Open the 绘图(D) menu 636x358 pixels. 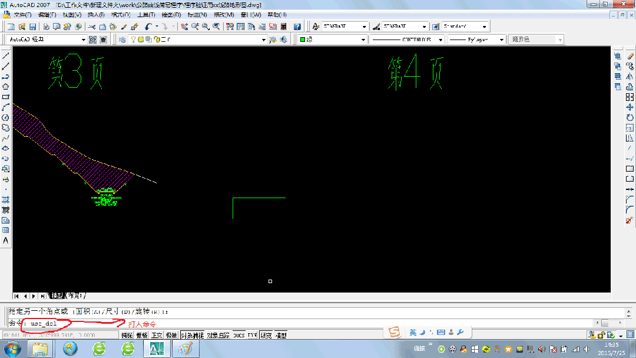171,15
